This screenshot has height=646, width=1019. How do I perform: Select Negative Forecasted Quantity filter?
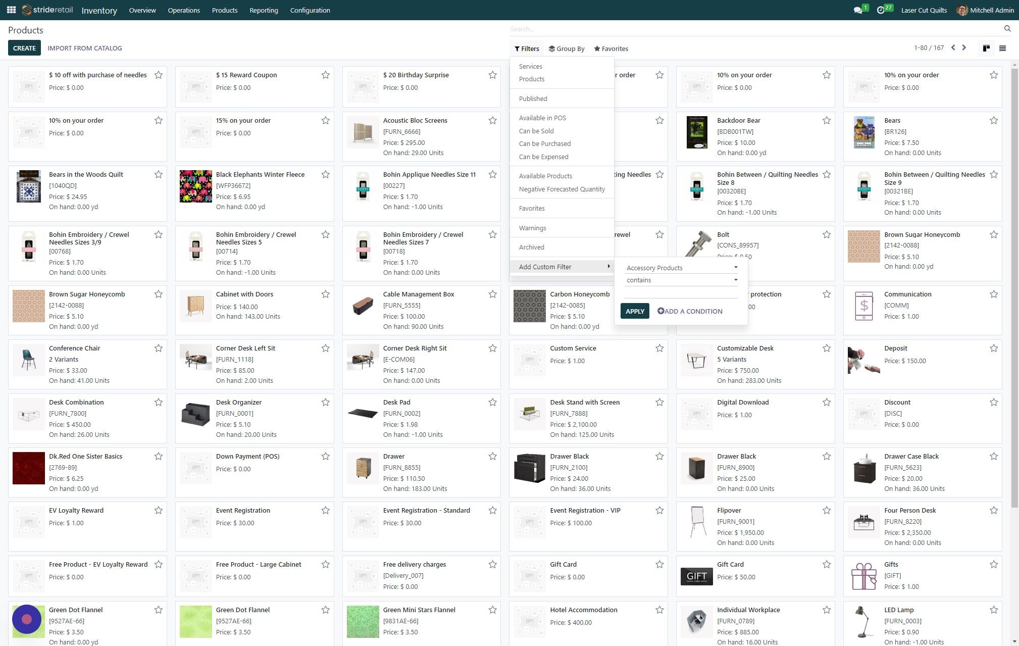pos(562,189)
